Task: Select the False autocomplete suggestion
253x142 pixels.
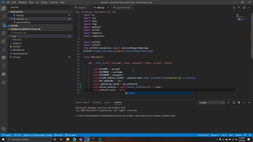Action: [x=159, y=93]
